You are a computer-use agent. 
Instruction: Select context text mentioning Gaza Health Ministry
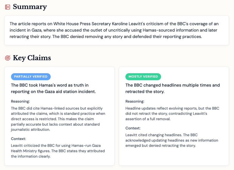click(x=58, y=151)
